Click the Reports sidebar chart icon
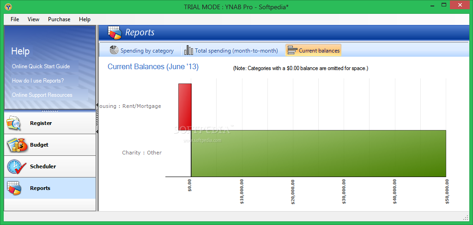The image size is (473, 225). coord(14,188)
